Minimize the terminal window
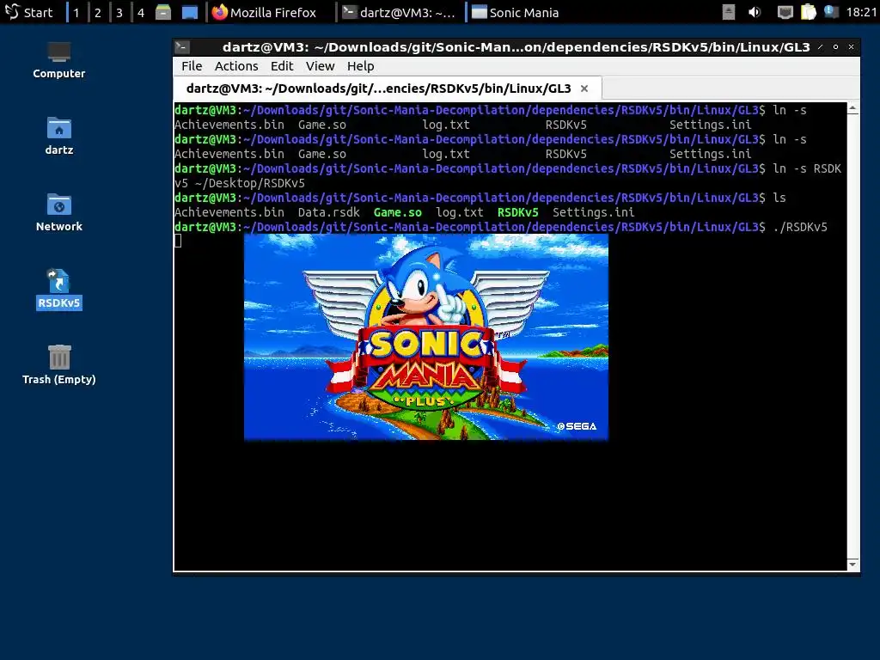This screenshot has width=880, height=660. tap(821, 47)
